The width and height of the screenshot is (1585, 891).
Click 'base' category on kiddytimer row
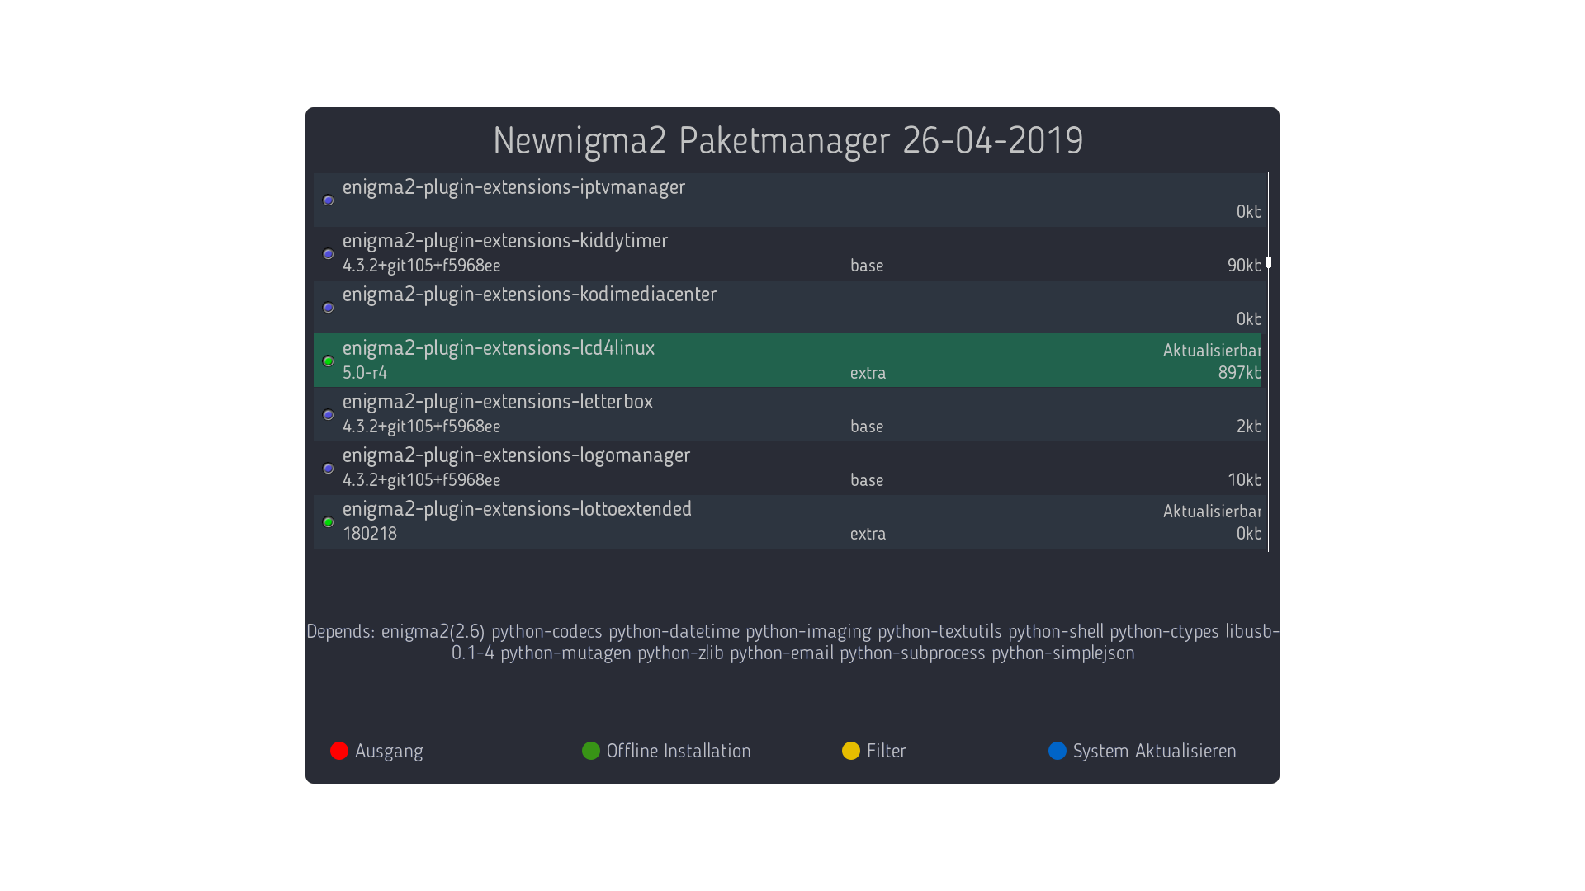coord(867,265)
